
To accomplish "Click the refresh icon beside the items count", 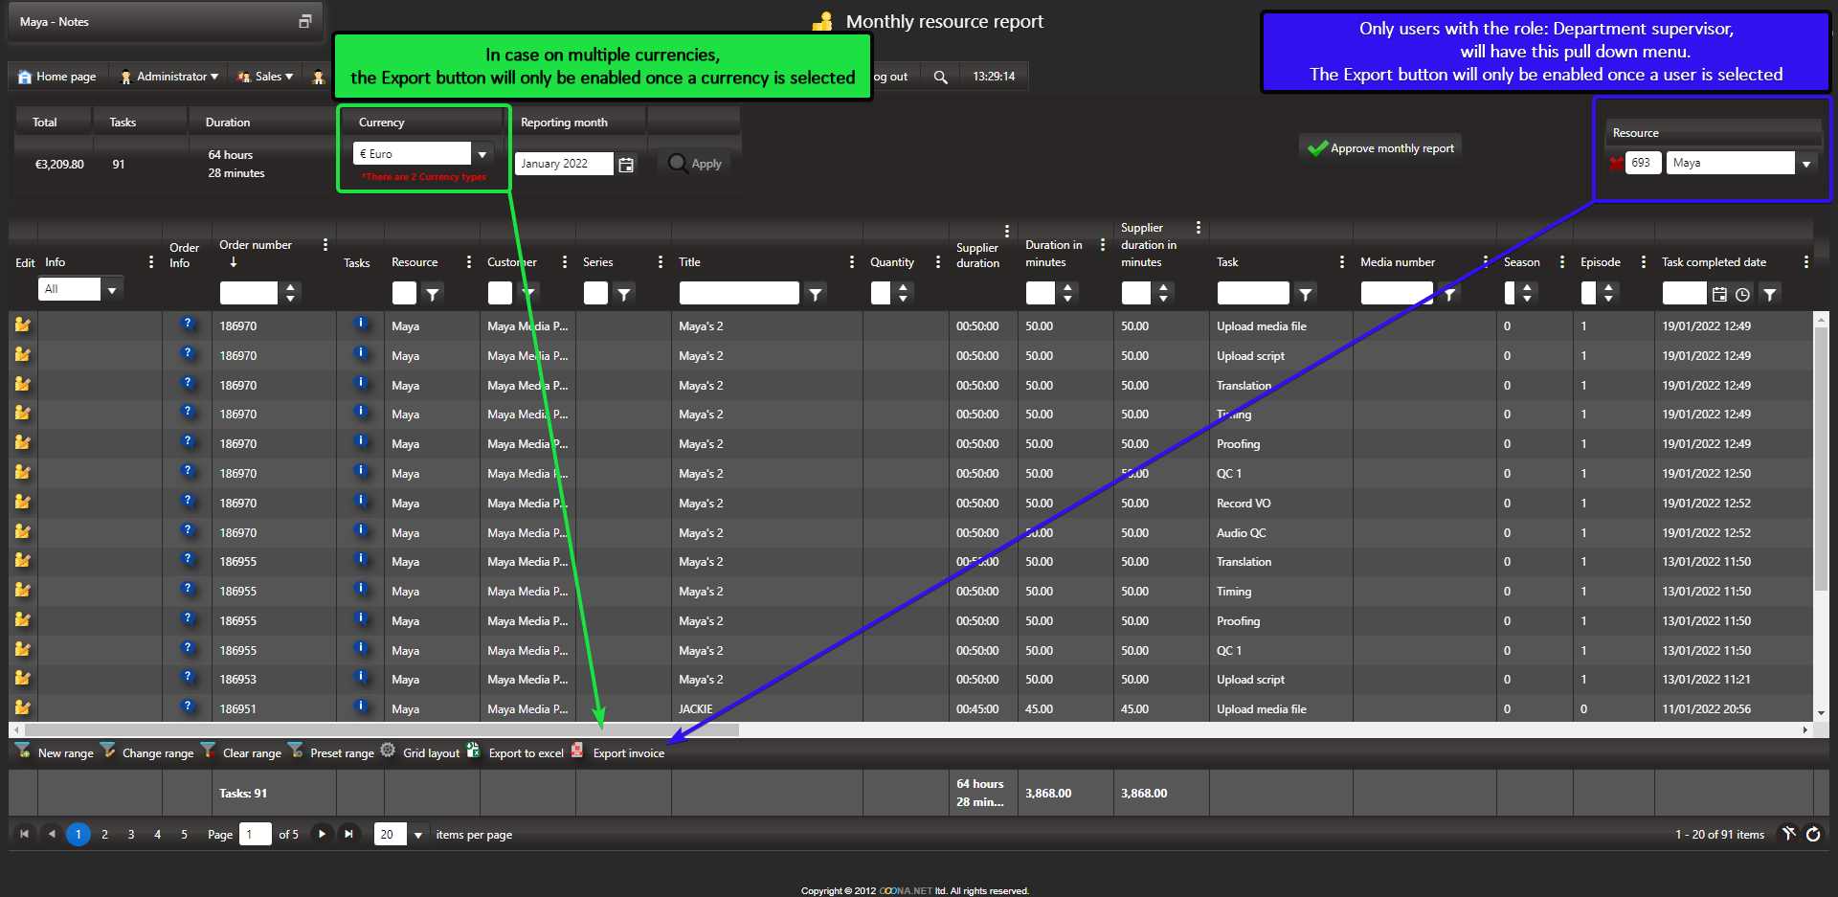I will 1813,835.
